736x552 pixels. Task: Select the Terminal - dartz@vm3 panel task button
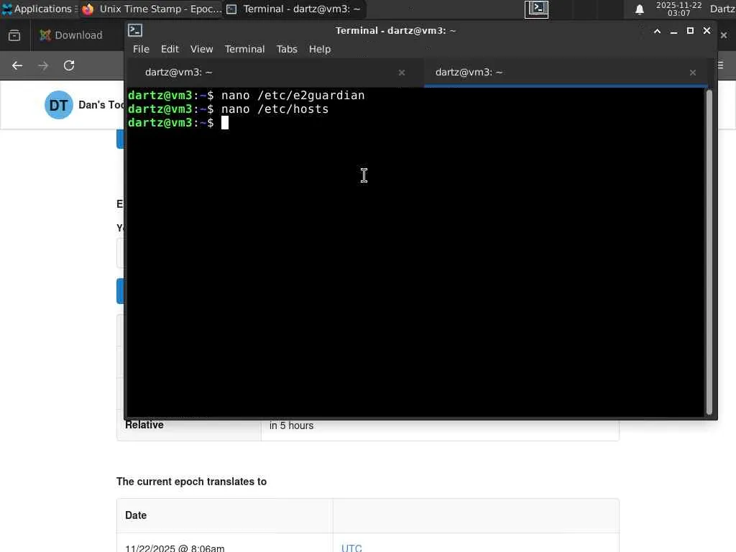coord(293,9)
